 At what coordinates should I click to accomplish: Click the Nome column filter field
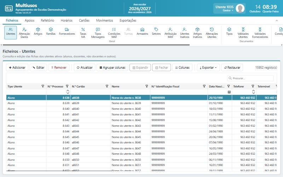[130, 92]
